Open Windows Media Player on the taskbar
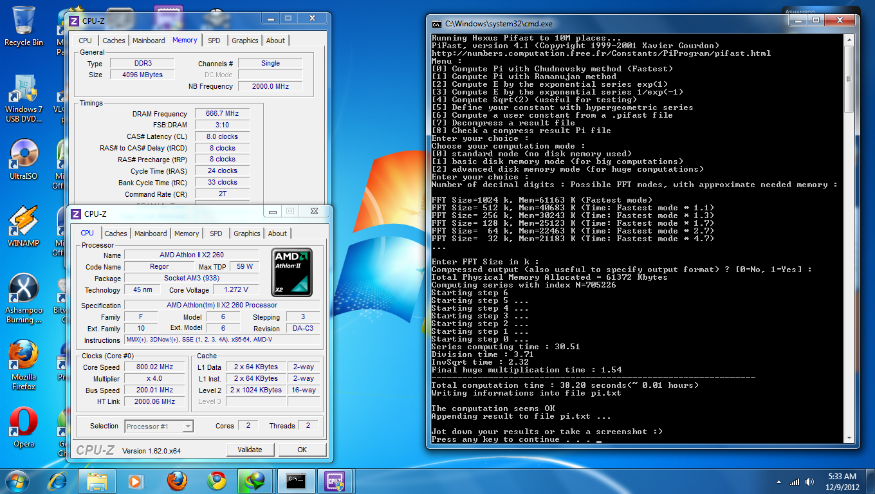The width and height of the screenshot is (875, 494). click(136, 481)
